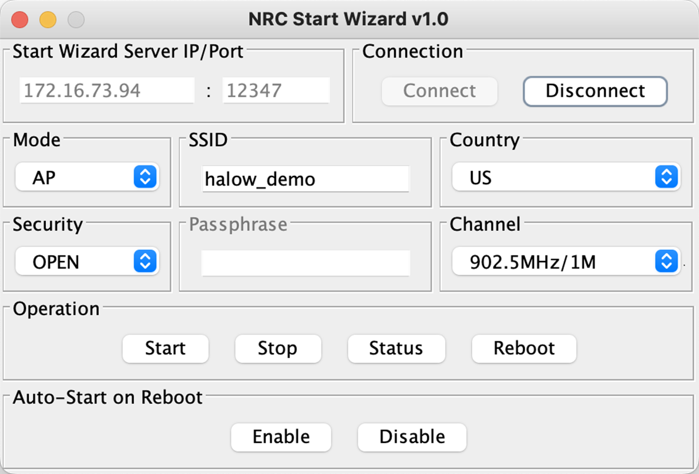This screenshot has height=474, width=699.
Task: Click the blue arrow icon on Channel
Action: [666, 262]
